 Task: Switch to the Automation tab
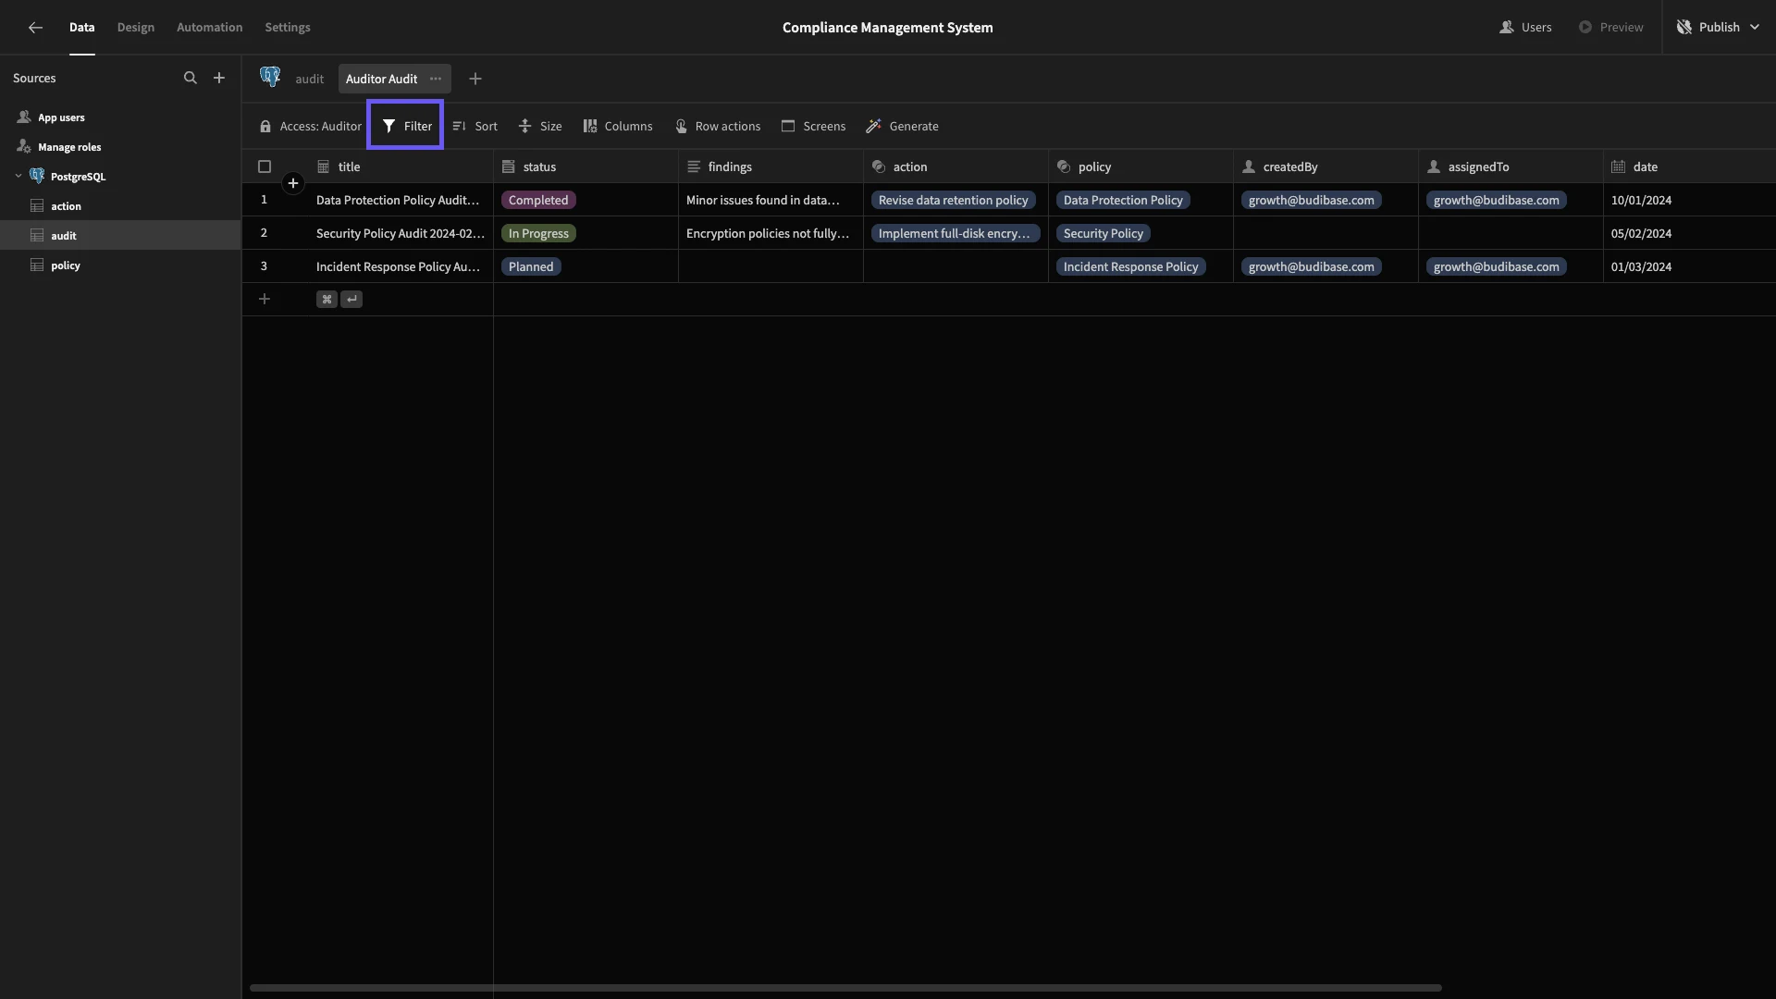point(210,28)
